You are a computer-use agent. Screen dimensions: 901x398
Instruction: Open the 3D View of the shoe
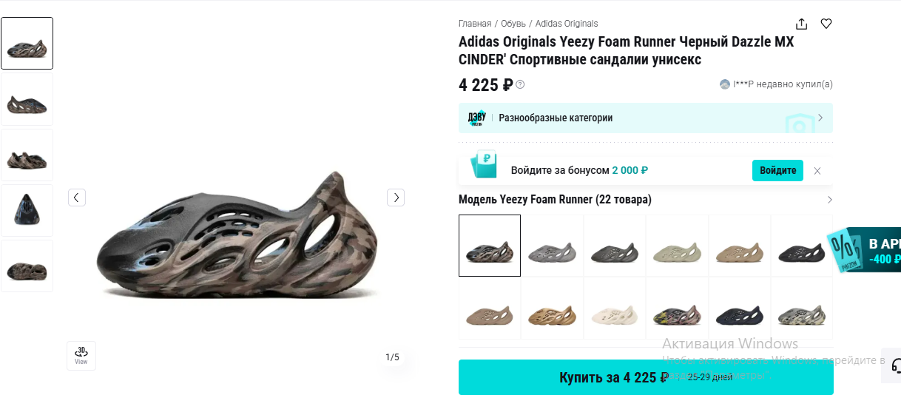[x=81, y=355]
